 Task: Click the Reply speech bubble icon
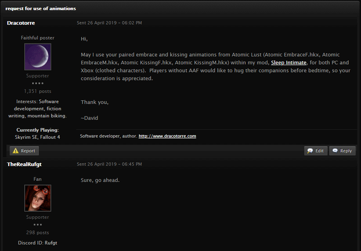pyautogui.click(x=335, y=150)
